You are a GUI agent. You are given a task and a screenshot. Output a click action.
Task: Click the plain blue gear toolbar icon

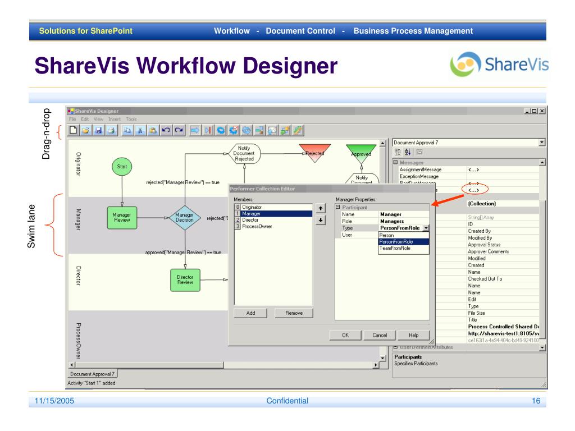pos(221,130)
